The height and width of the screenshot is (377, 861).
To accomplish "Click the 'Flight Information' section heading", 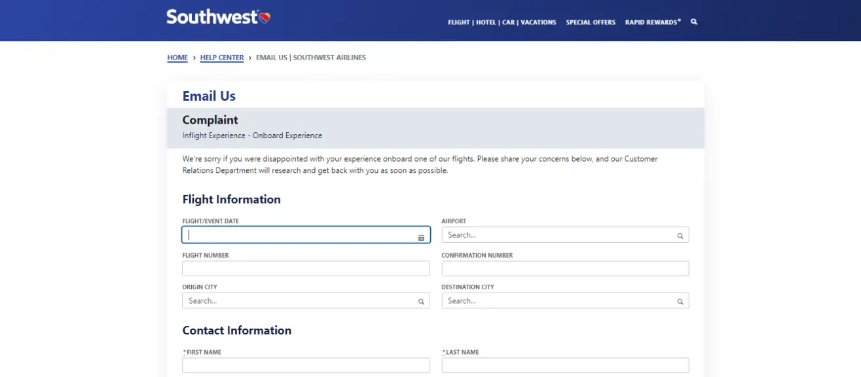I will [x=231, y=200].
